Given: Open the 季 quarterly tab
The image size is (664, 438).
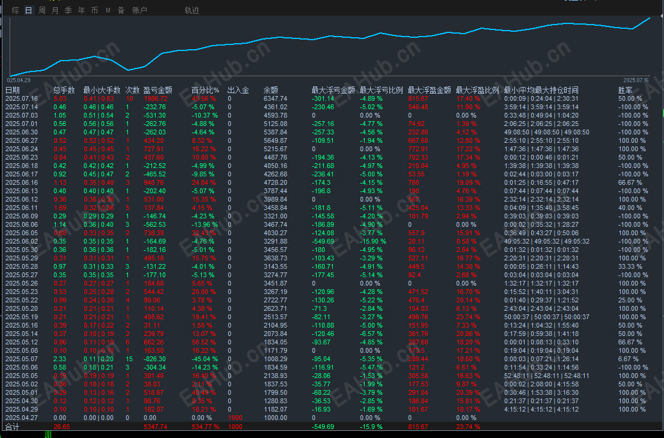Looking at the screenshot, I should click(68, 10).
